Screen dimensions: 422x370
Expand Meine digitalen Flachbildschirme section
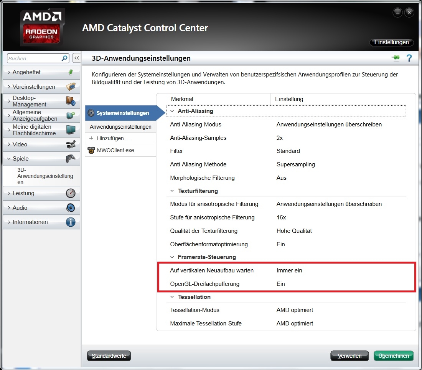9,130
